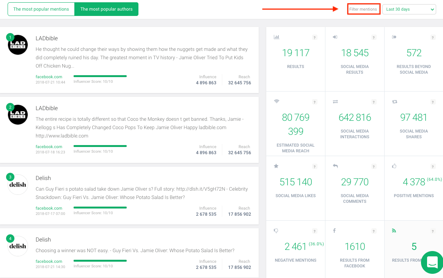Click the Filter mentions button
Viewport: 443px width, 278px height.
pos(363,9)
